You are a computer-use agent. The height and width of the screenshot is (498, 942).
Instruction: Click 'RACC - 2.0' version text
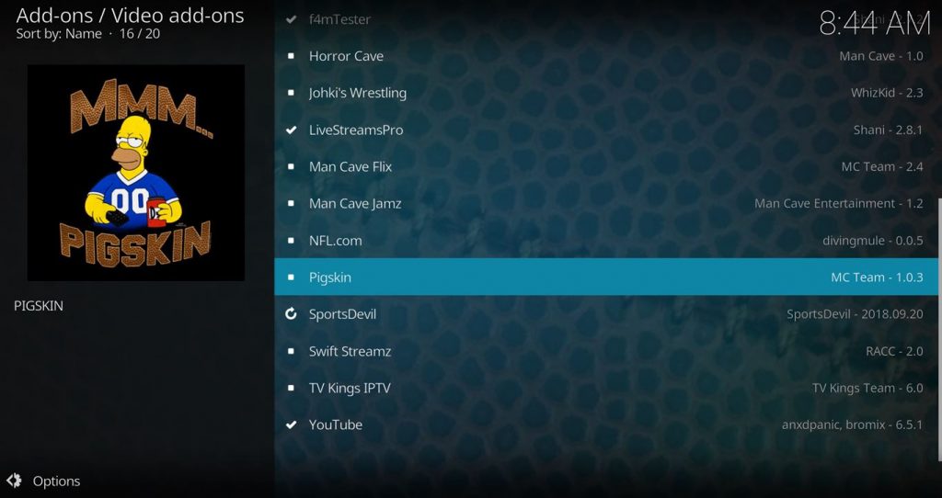pos(894,351)
